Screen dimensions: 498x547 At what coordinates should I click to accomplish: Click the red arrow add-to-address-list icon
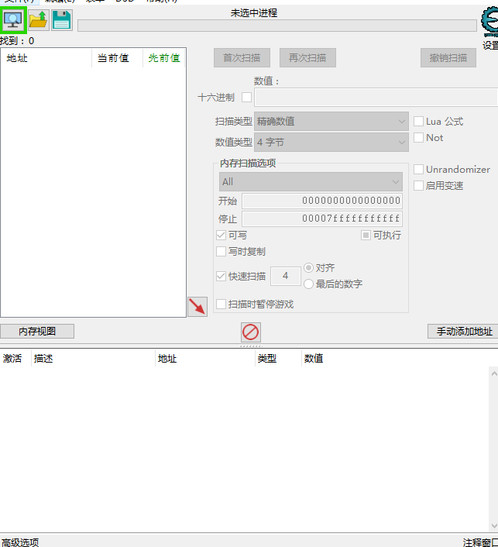(197, 307)
